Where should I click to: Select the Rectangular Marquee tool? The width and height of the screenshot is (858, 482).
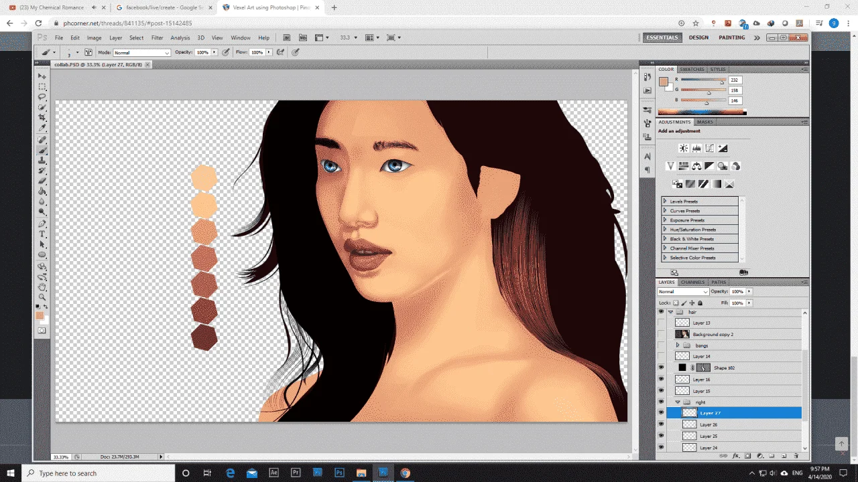pos(42,87)
